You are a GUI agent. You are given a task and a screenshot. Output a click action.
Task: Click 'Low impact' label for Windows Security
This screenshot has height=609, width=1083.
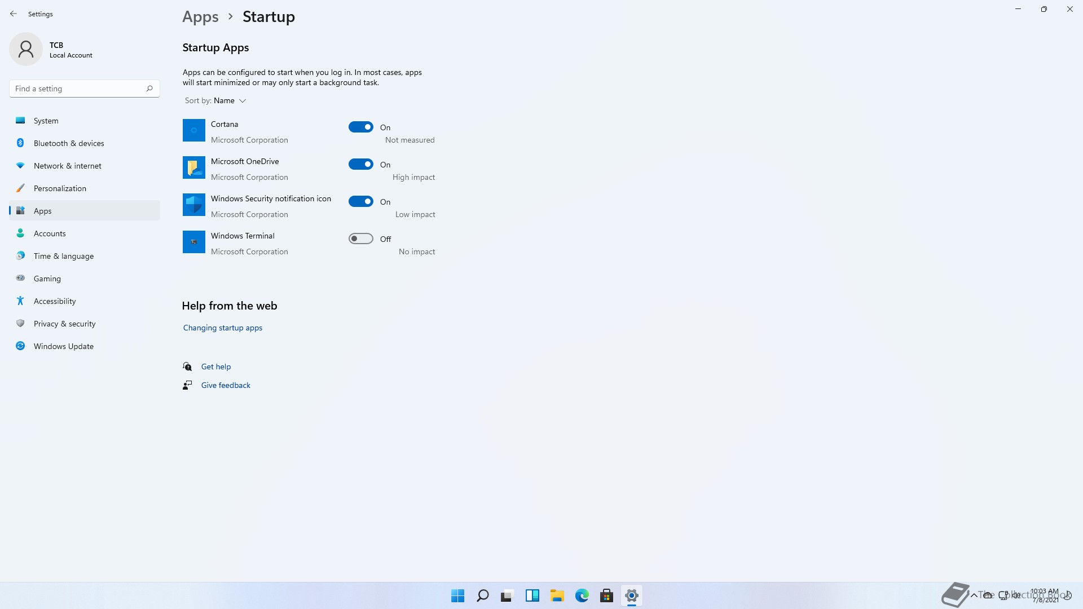(415, 214)
